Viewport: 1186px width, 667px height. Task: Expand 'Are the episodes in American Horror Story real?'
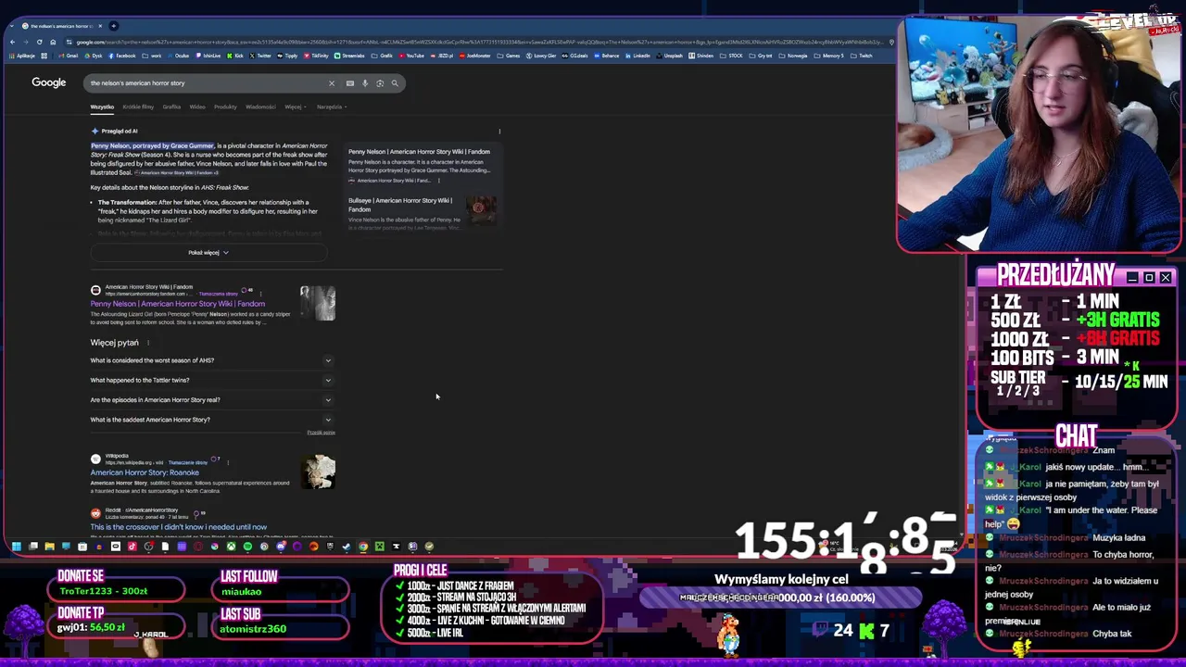[x=211, y=400]
